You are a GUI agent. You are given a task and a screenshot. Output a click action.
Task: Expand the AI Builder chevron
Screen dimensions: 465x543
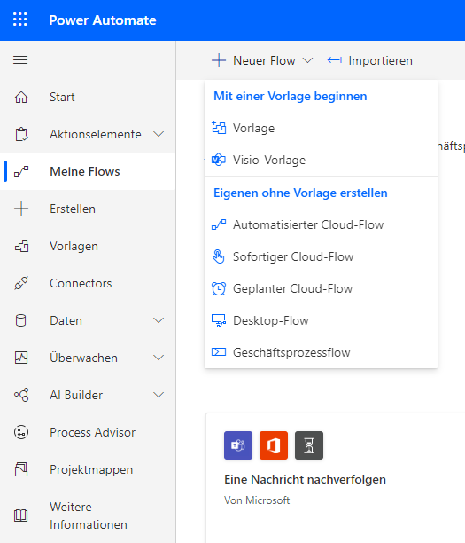point(159,395)
